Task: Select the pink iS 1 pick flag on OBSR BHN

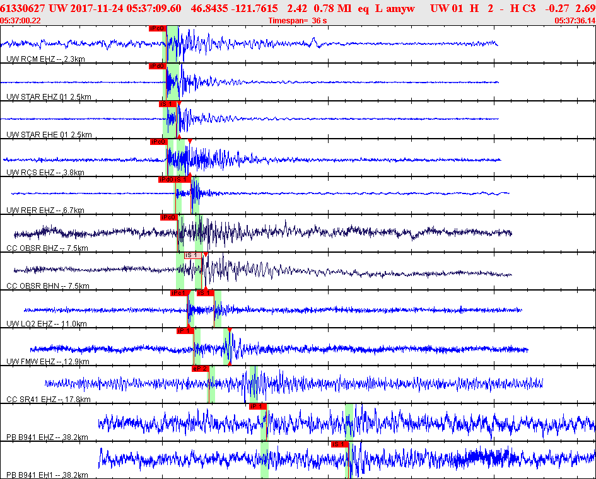Action: click(x=193, y=255)
